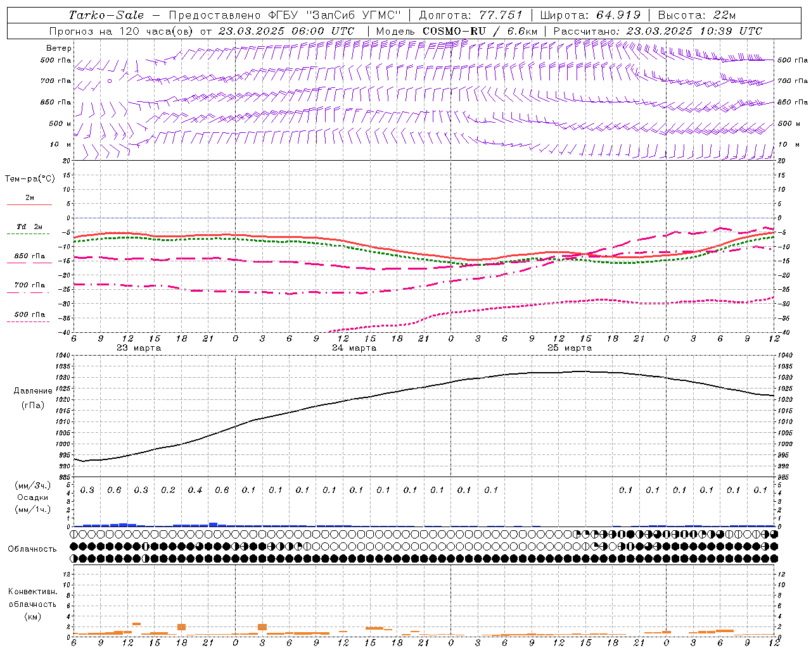Image resolution: width=811 pixels, height=648 pixels.
Task: Click the '500 м' wind level label on left
Action: 60,123
